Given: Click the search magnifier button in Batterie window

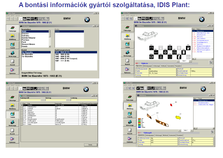Looking at the screenshot, I should [x=211, y=62].
